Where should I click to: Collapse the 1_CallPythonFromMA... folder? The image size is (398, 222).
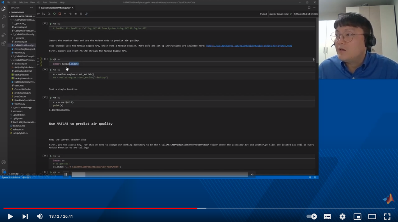23,19
